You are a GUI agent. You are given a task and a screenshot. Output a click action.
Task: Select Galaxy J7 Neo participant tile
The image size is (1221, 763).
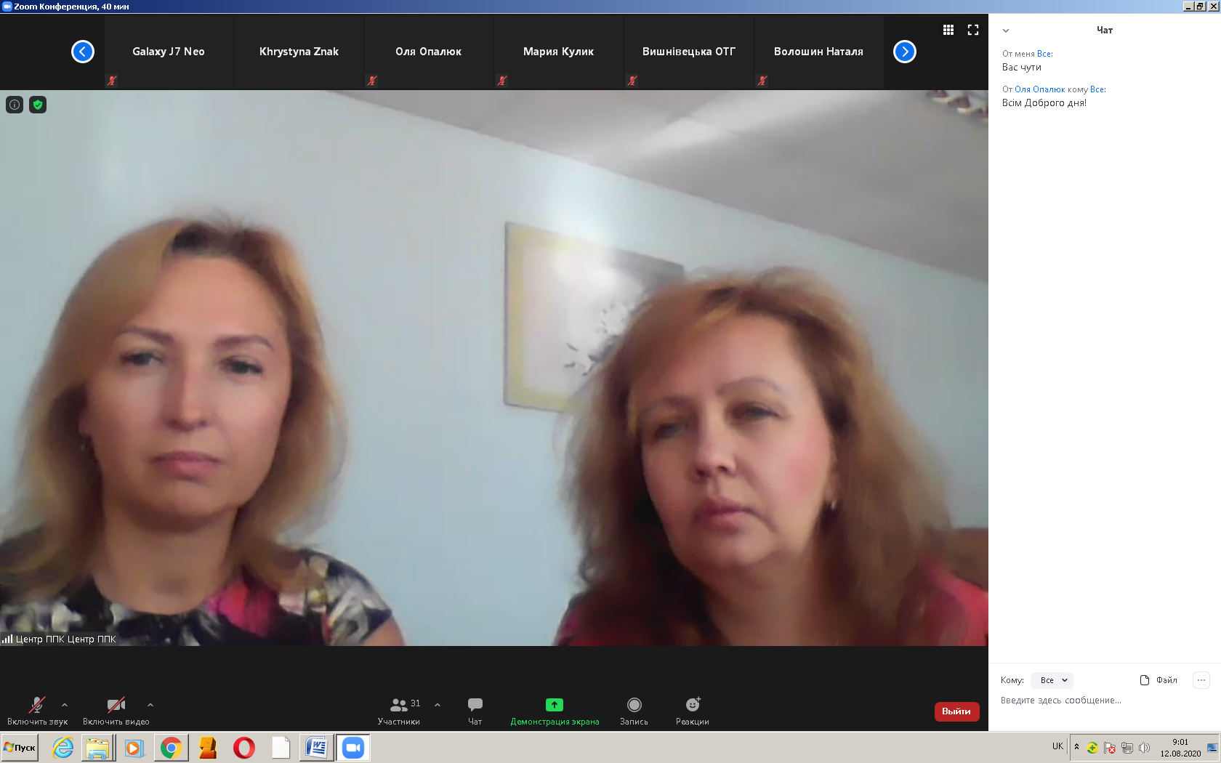pos(169,52)
